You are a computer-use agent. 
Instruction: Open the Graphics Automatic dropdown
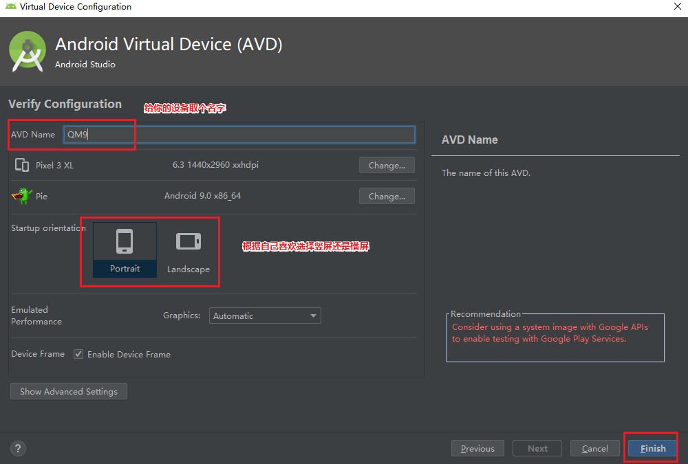(x=265, y=316)
